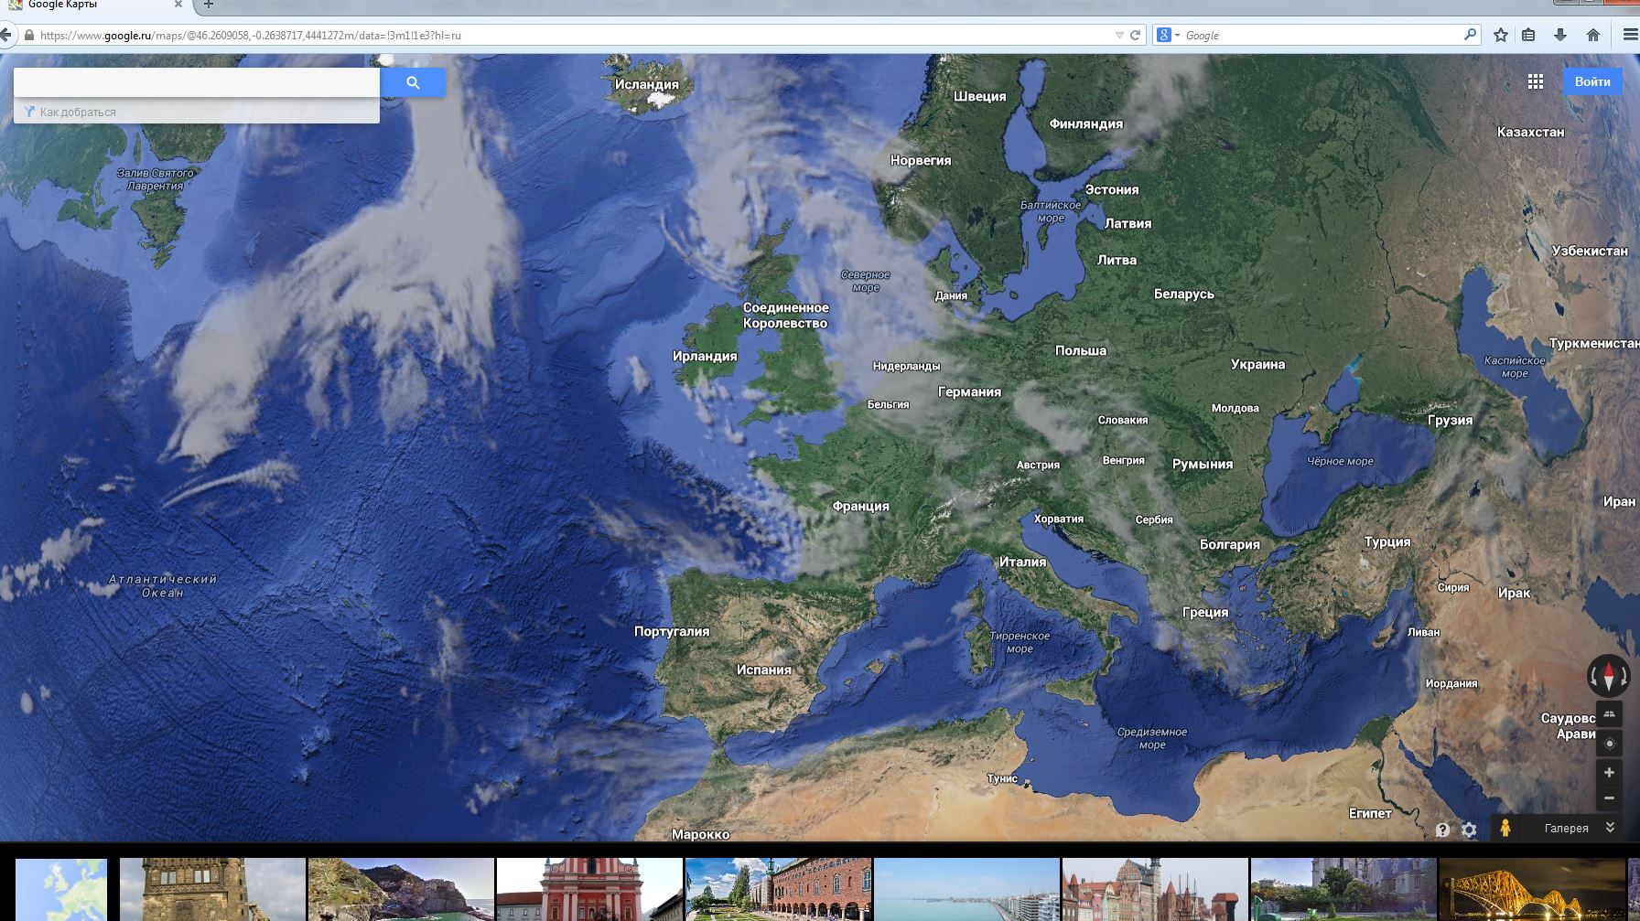This screenshot has width=1640, height=921.
Task: Close the Google Карты tab
Action: pos(178,5)
